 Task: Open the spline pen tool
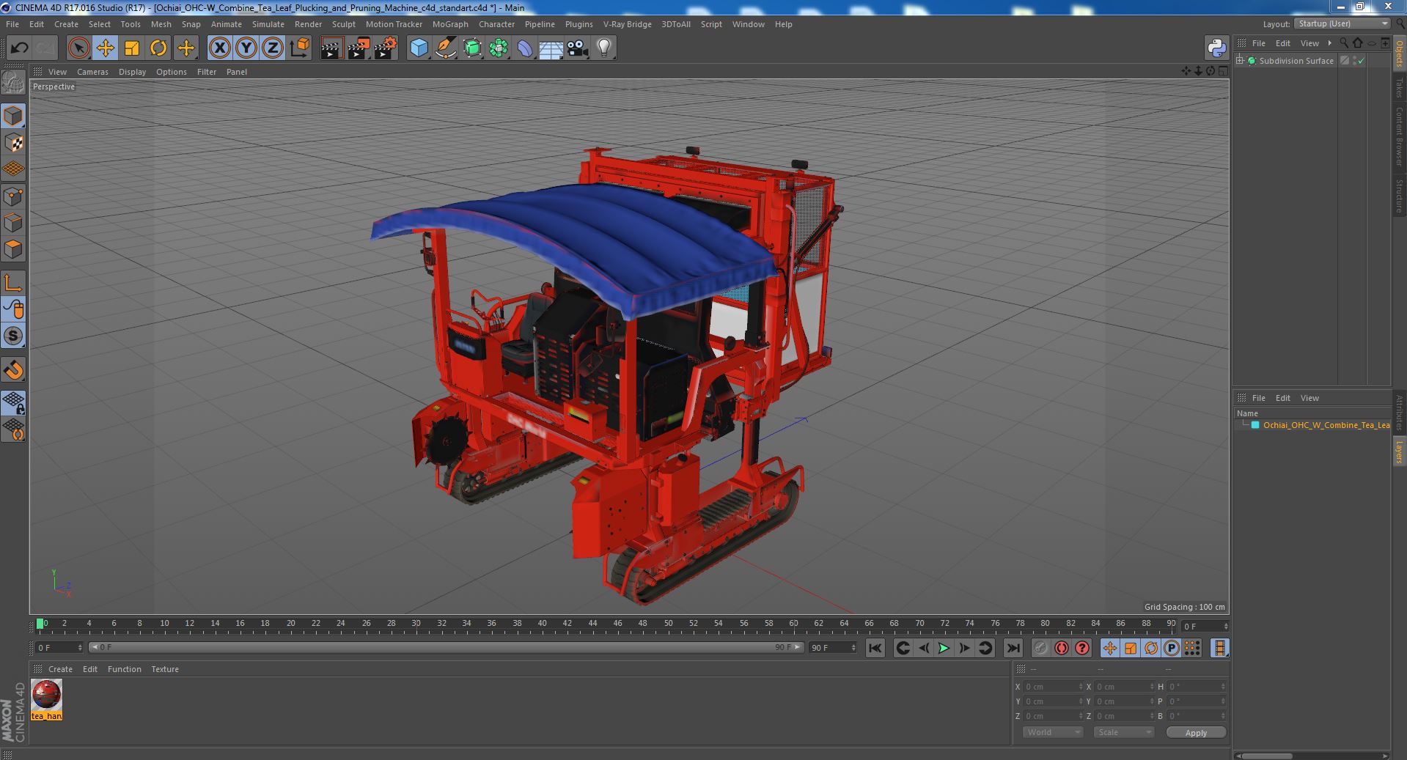point(445,48)
